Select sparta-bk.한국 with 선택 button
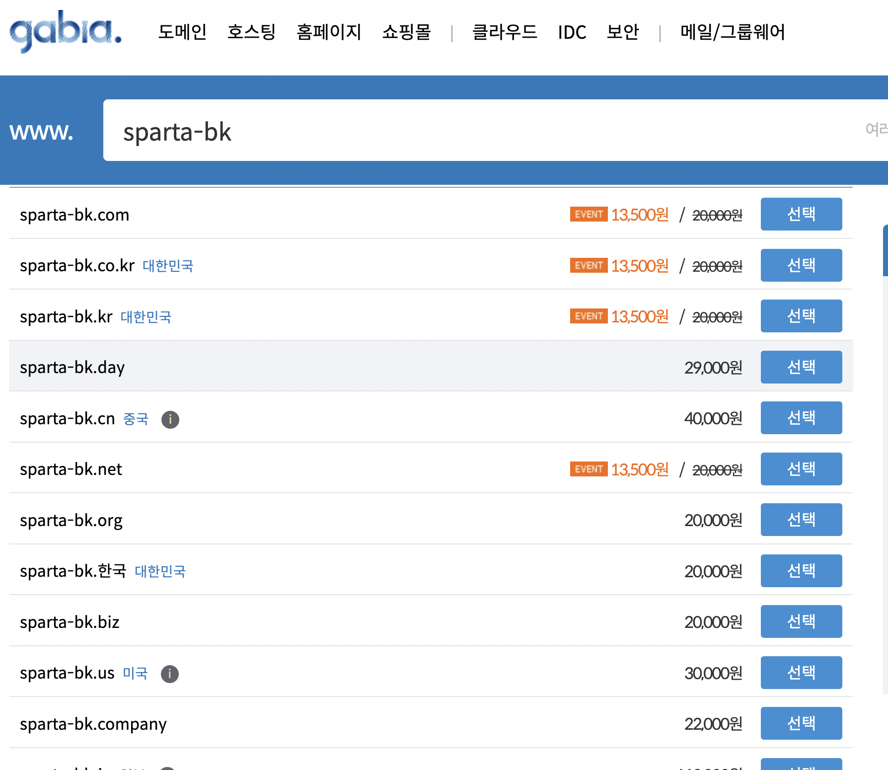 tap(801, 571)
